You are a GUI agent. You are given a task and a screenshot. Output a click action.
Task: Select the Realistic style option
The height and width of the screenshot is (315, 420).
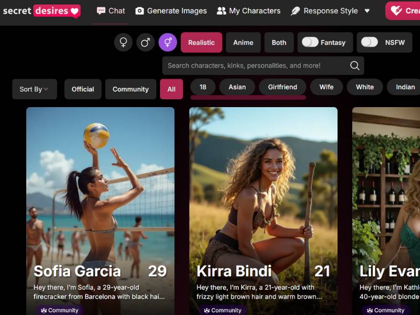coord(202,43)
